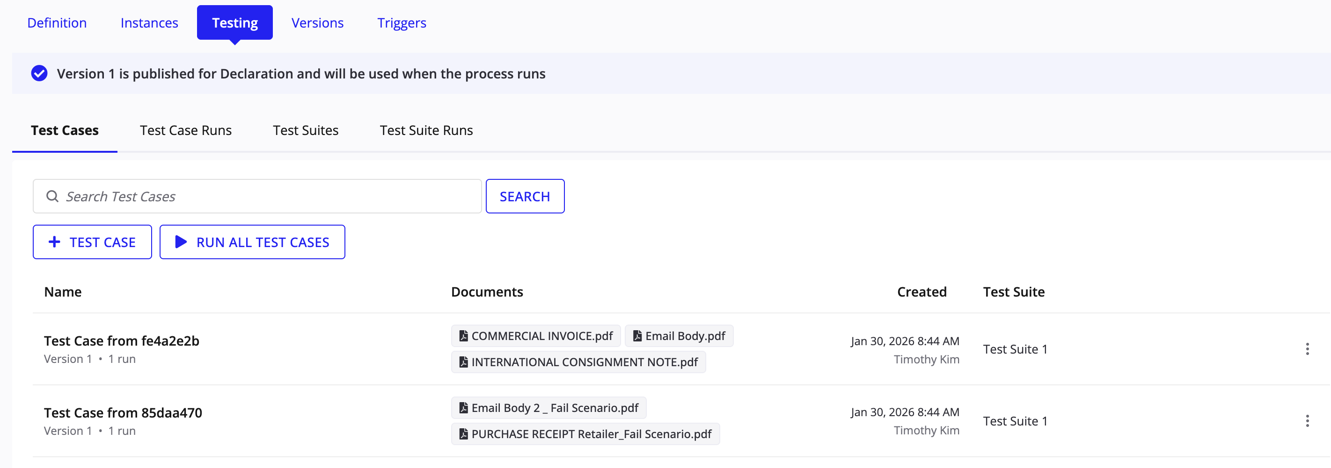The height and width of the screenshot is (468, 1331).
Task: Click the SEARCH button
Action: click(525, 196)
